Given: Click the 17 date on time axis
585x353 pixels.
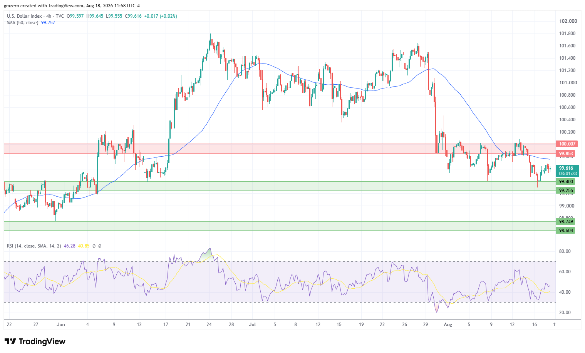Looking at the screenshot, I should coord(166,325).
